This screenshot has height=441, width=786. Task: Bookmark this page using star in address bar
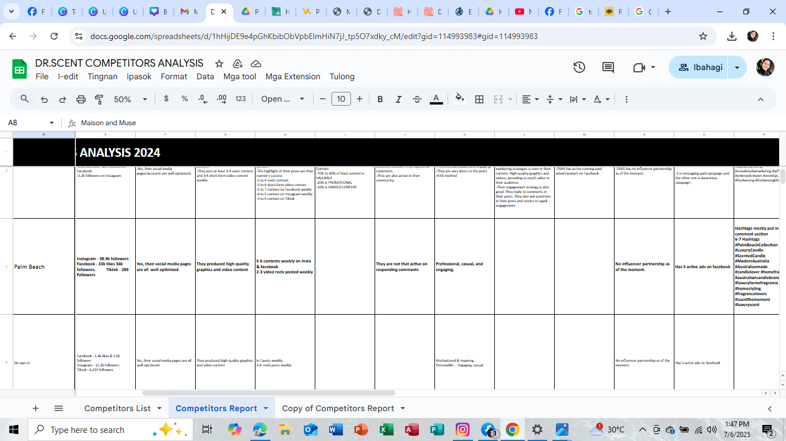(703, 36)
